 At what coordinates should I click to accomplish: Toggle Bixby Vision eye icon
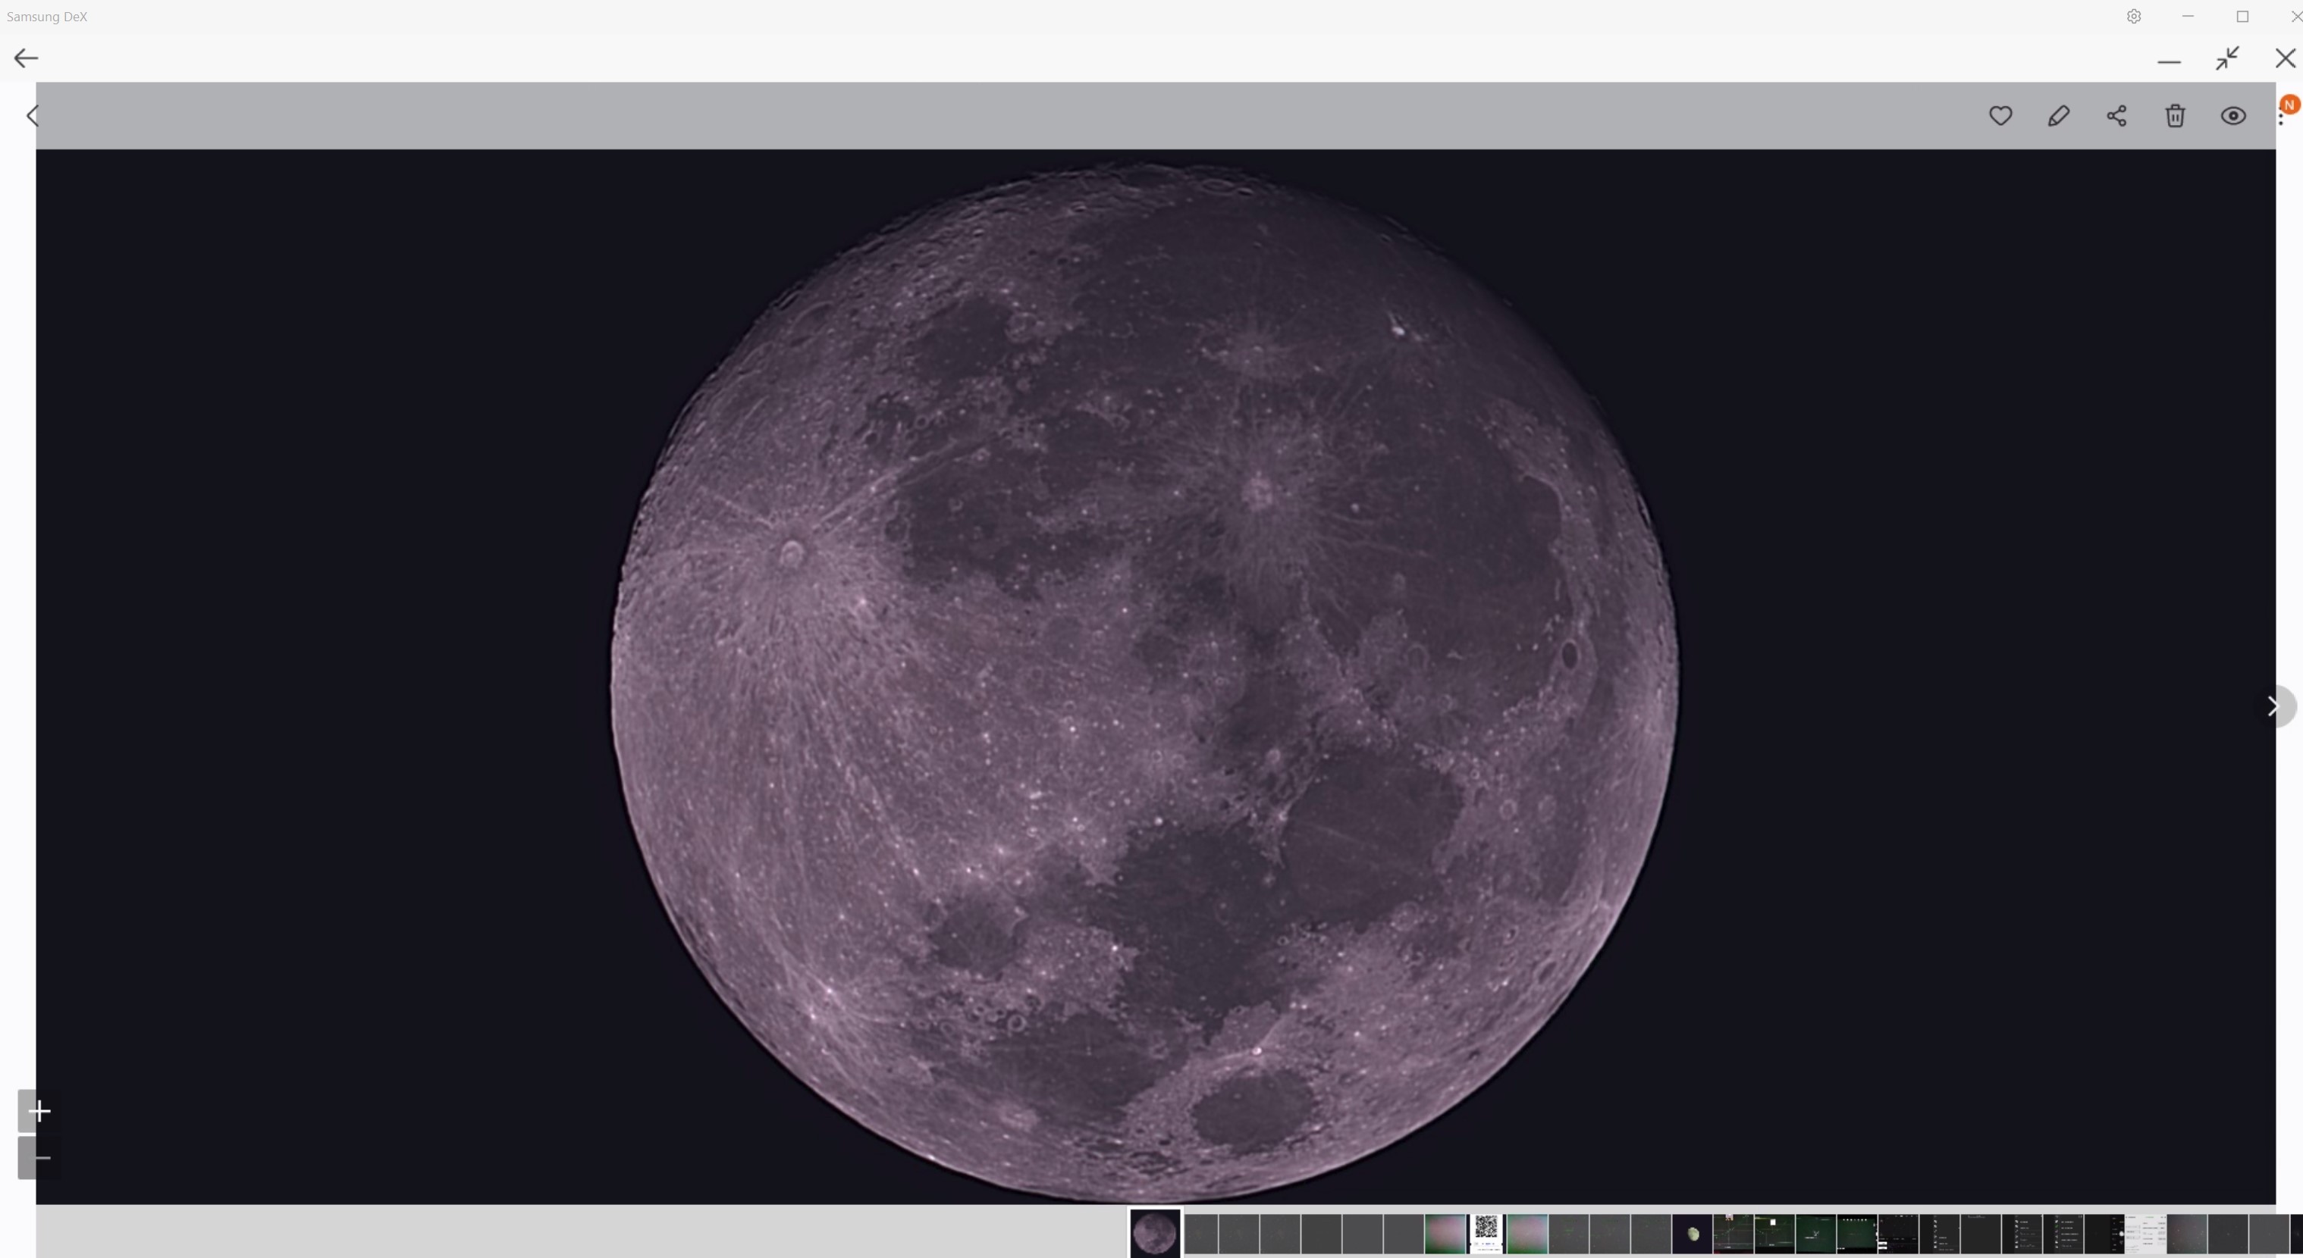(x=2232, y=115)
